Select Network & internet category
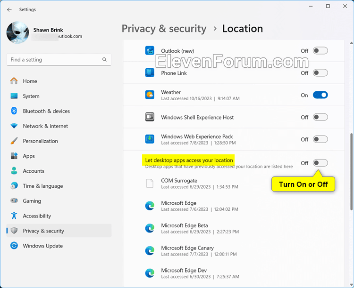The image size is (354, 288). click(x=45, y=126)
